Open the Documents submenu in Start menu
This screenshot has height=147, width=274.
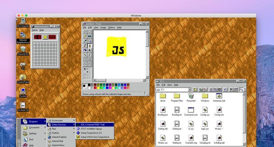point(34,128)
